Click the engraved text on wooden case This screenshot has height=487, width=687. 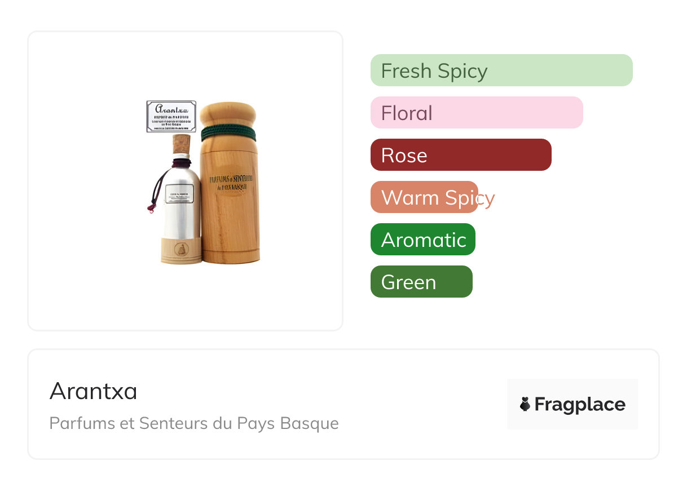click(x=230, y=181)
